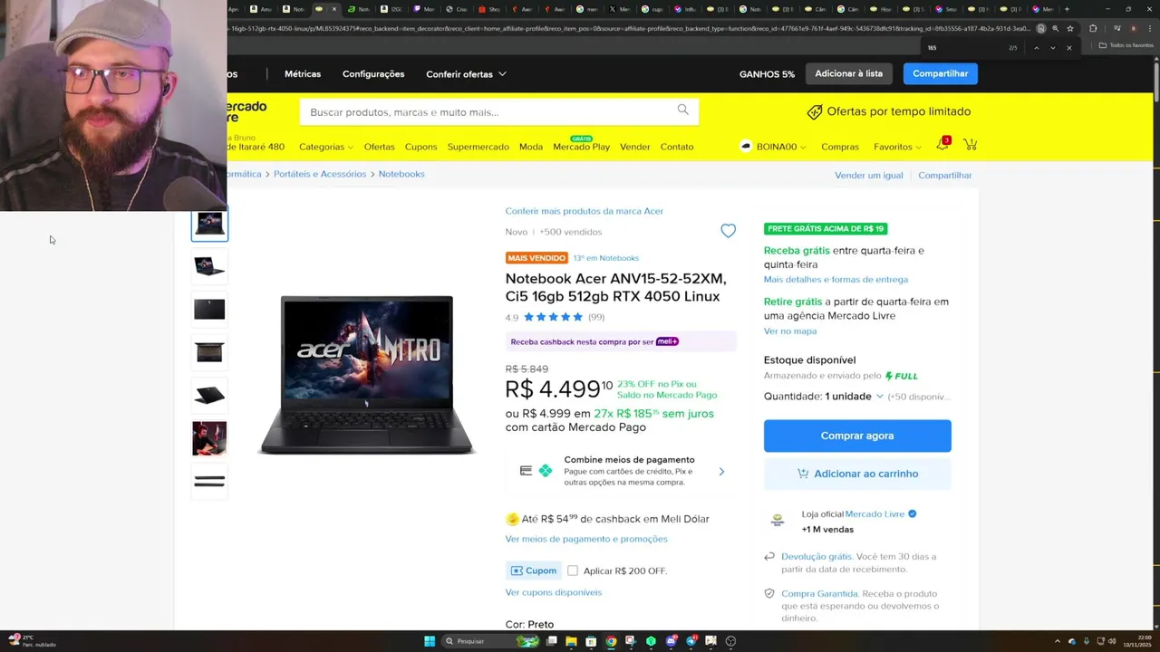1160x652 pixels.
Task: Click the Meli Dólar coin icon
Action: (512, 519)
